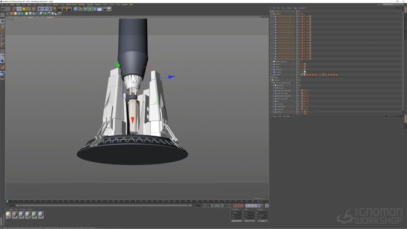The width and height of the screenshot is (407, 229).
Task: Select the last material swatch
Action: pyautogui.click(x=41, y=215)
